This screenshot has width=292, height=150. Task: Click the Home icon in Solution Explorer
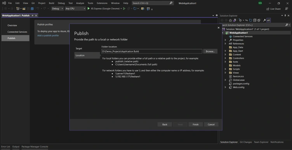pyautogui.click(x=230, y=20)
